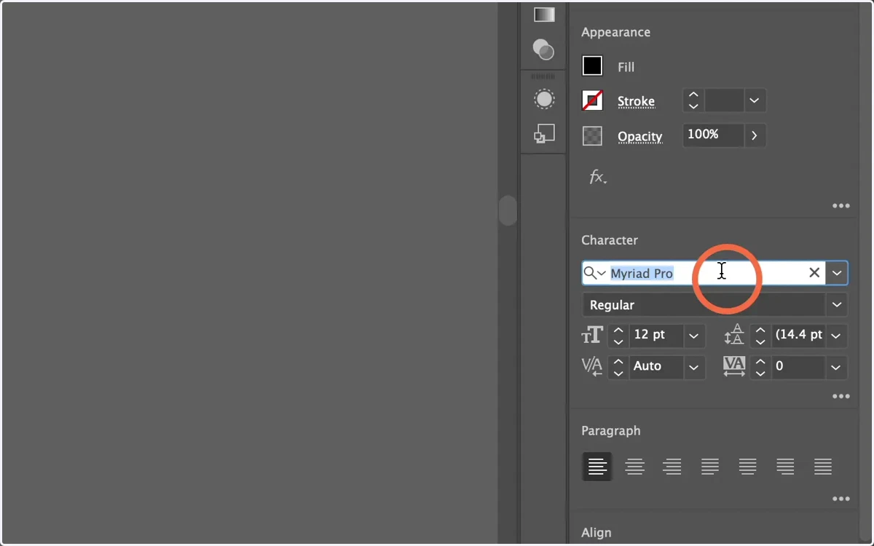Viewport: 874px width, 546px height.
Task: Click the Appearance section heading
Action: [x=616, y=33]
